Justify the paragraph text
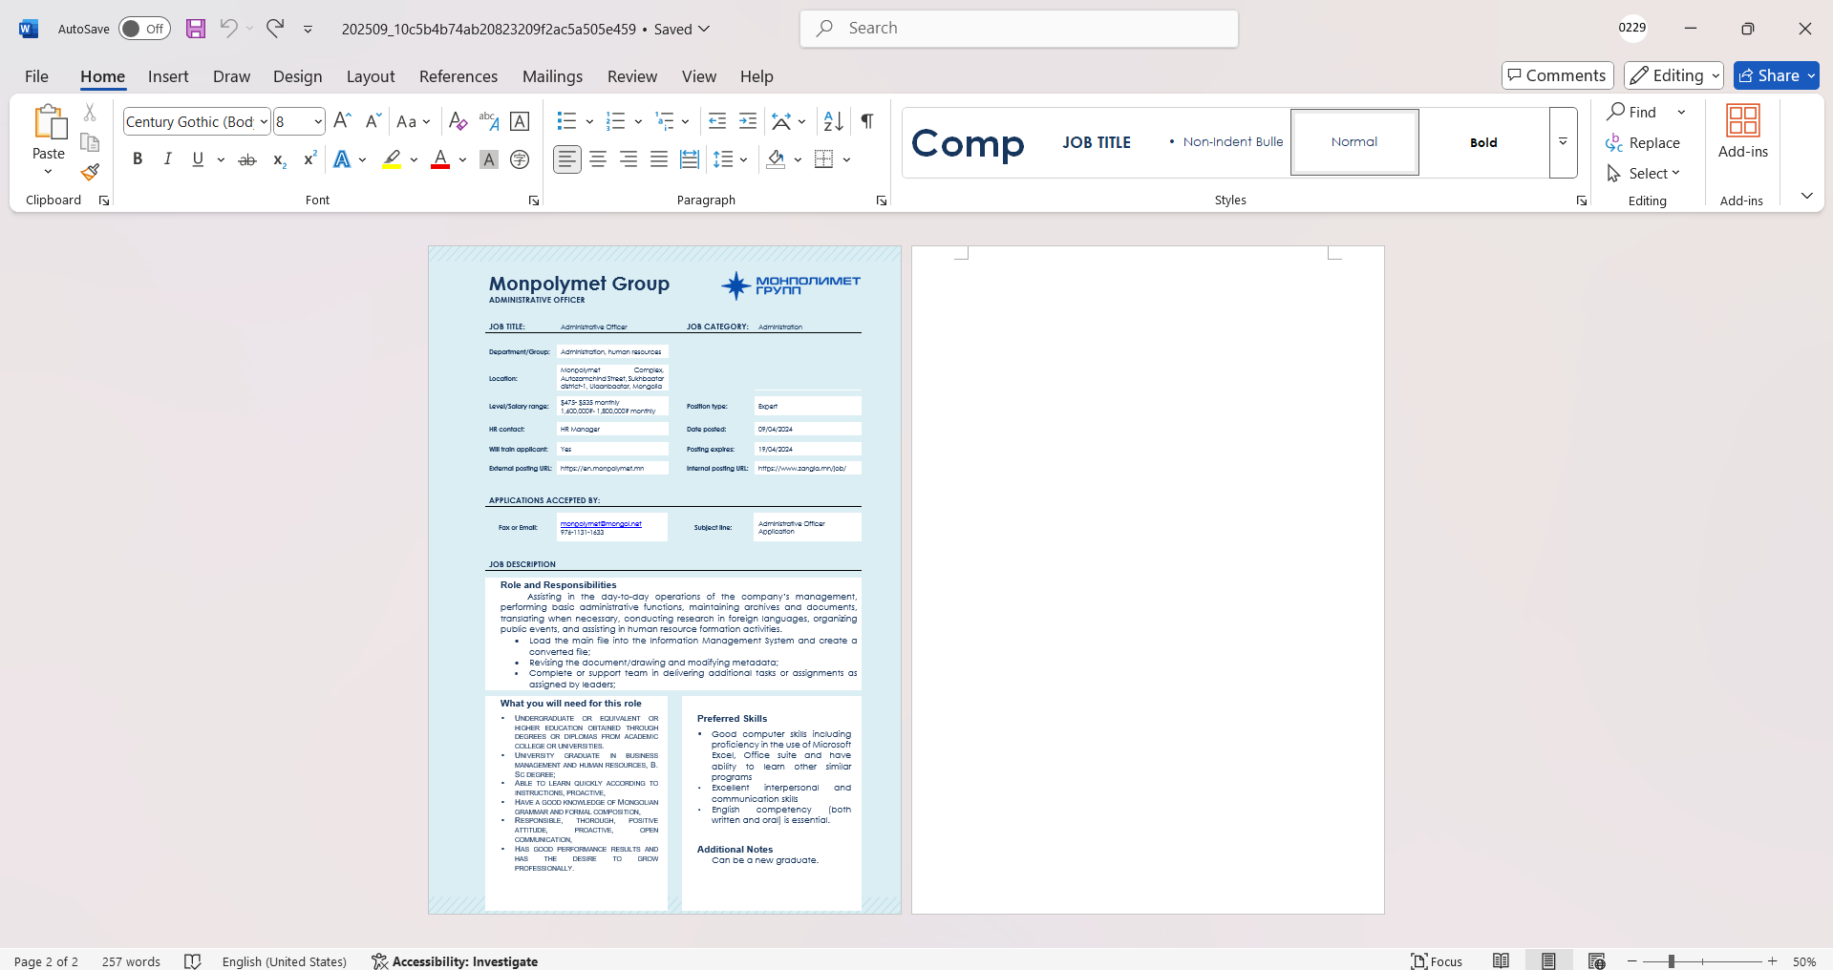This screenshot has height=970, width=1833. click(x=659, y=159)
